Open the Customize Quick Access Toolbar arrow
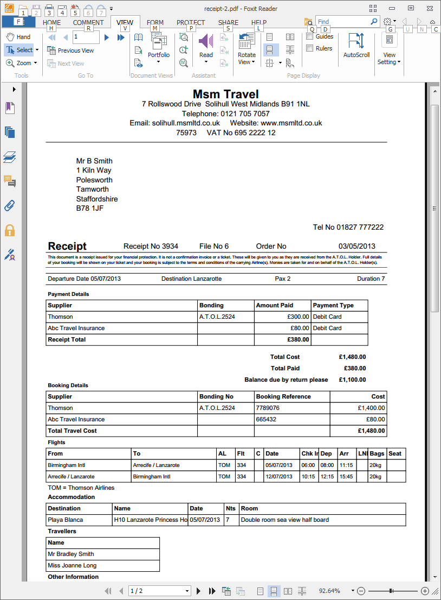Viewport: 441px width, 600px height. (x=111, y=9)
